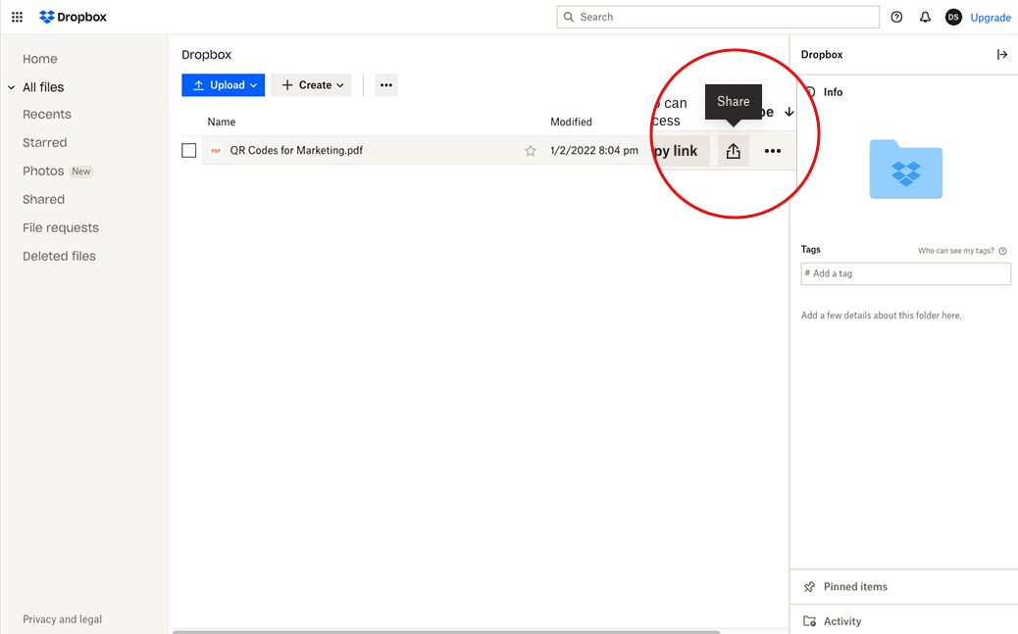This screenshot has width=1018, height=634.
Task: Go to Recents in sidebar
Action: click(x=47, y=115)
